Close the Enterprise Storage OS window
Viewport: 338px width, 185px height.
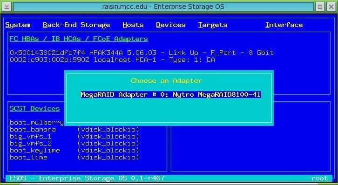point(331,7)
